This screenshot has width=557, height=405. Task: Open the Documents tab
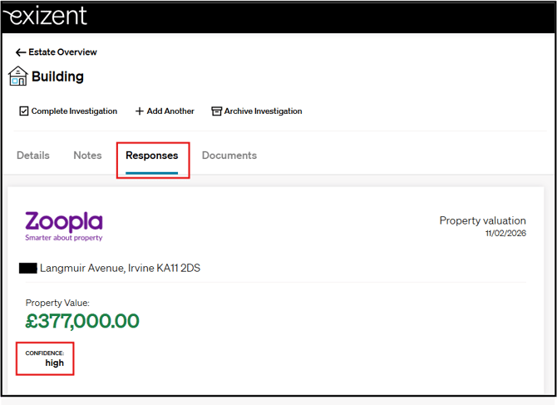(x=229, y=156)
